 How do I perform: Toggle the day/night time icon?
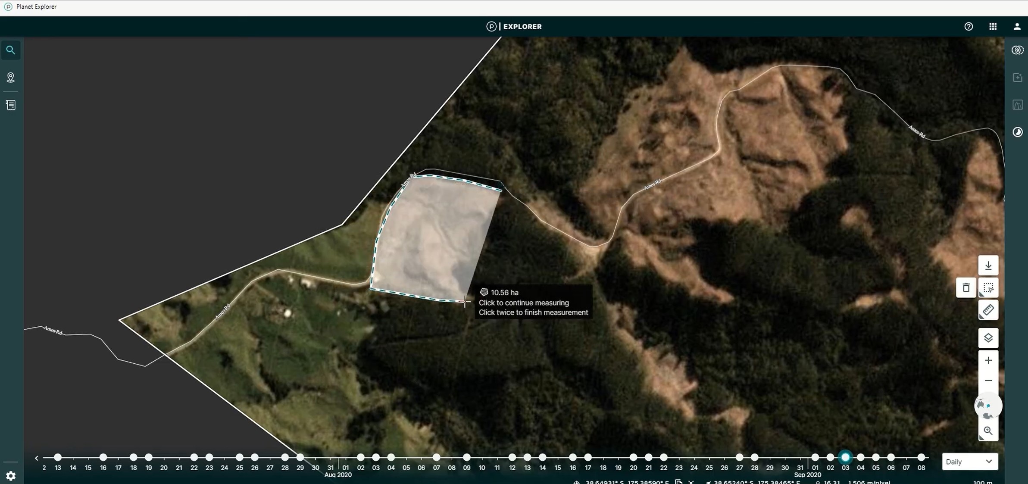click(1018, 131)
